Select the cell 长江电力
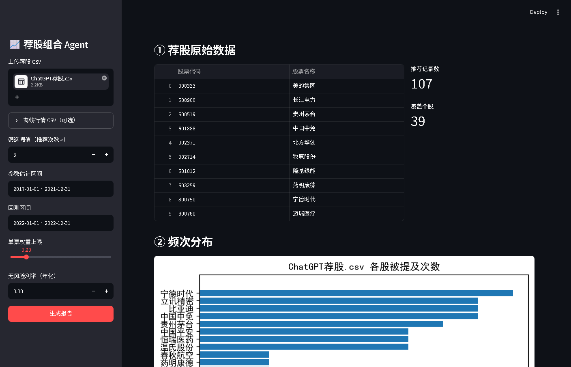The width and height of the screenshot is (571, 367). (347, 100)
